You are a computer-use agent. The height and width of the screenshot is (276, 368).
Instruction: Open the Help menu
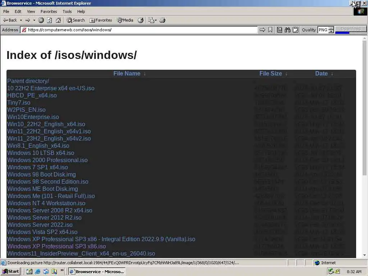click(81, 11)
